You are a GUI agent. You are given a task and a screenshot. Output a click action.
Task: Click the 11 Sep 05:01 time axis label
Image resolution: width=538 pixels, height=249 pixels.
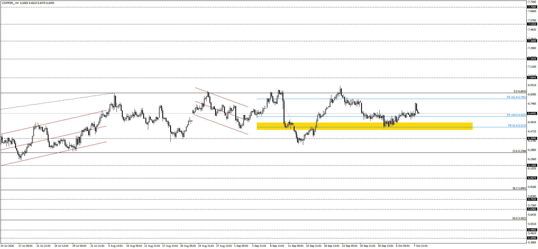click(296, 246)
